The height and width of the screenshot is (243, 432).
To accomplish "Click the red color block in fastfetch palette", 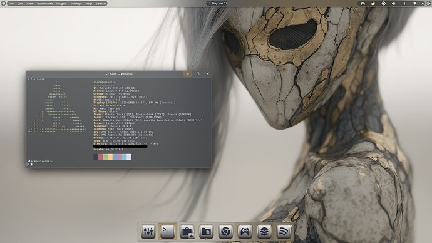I will click(x=101, y=157).
